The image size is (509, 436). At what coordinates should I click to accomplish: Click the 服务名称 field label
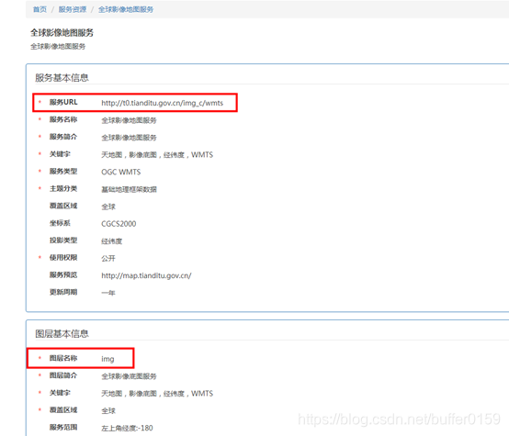tap(63, 119)
